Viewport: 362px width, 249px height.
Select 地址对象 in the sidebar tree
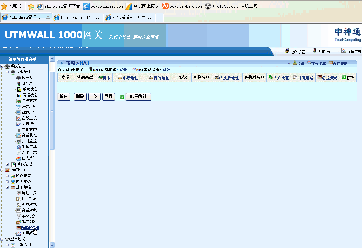pos(29,193)
